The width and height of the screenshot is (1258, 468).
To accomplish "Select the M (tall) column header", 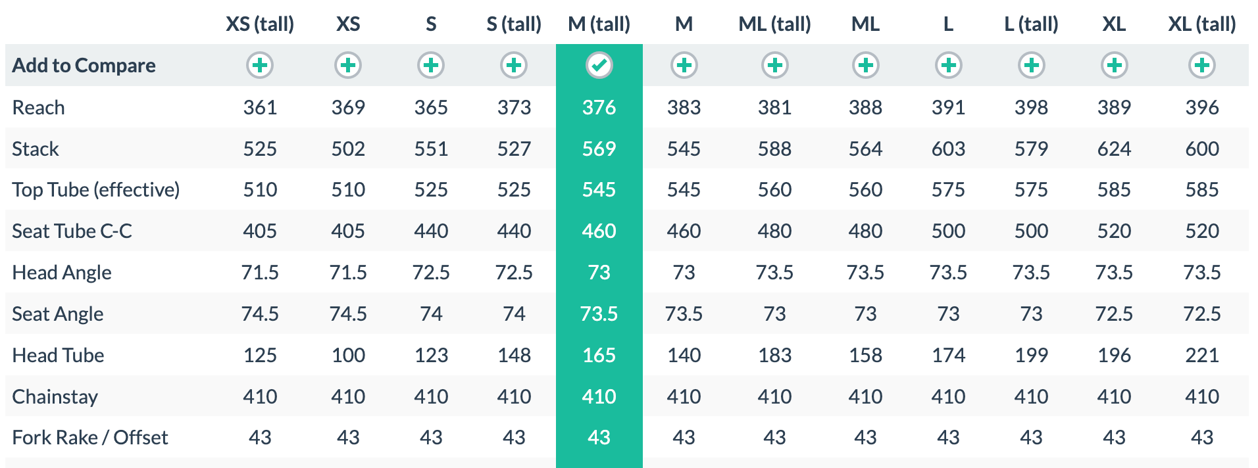I will click(599, 24).
